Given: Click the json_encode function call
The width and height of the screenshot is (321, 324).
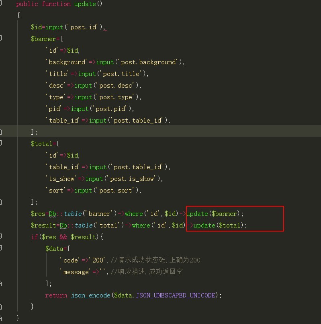Looking at the screenshot, I should tap(90, 295).
